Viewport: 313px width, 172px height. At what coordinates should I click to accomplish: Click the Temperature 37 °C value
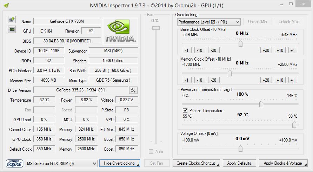[x=44, y=99]
